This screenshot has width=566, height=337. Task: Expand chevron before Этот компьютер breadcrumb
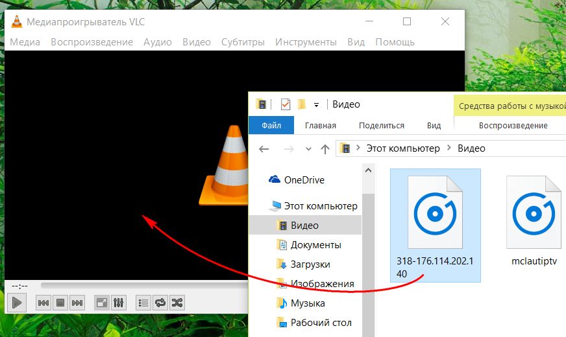point(358,148)
